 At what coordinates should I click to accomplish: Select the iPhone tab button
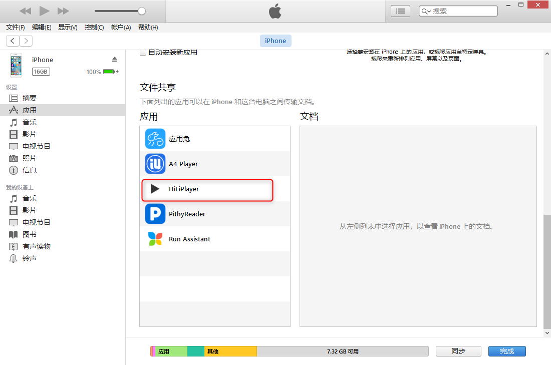pos(275,41)
